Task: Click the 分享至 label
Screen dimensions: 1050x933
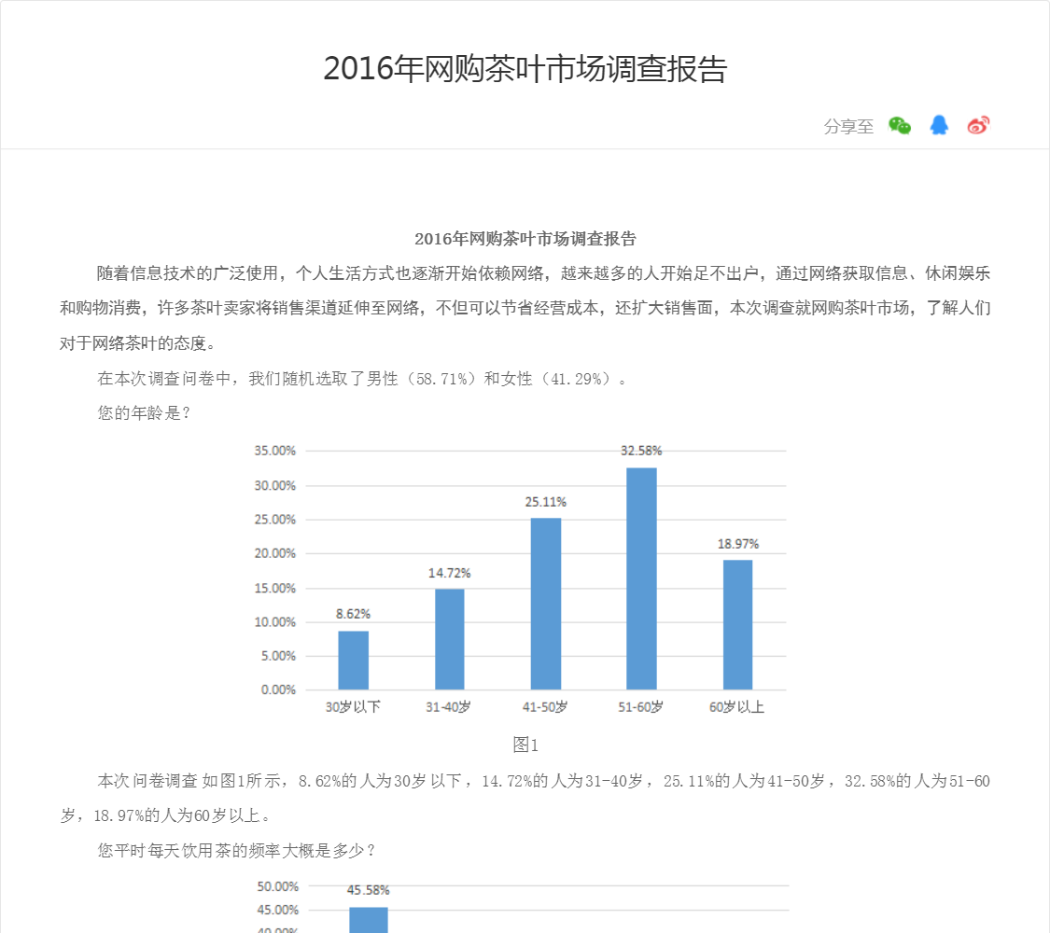Action: 848,127
